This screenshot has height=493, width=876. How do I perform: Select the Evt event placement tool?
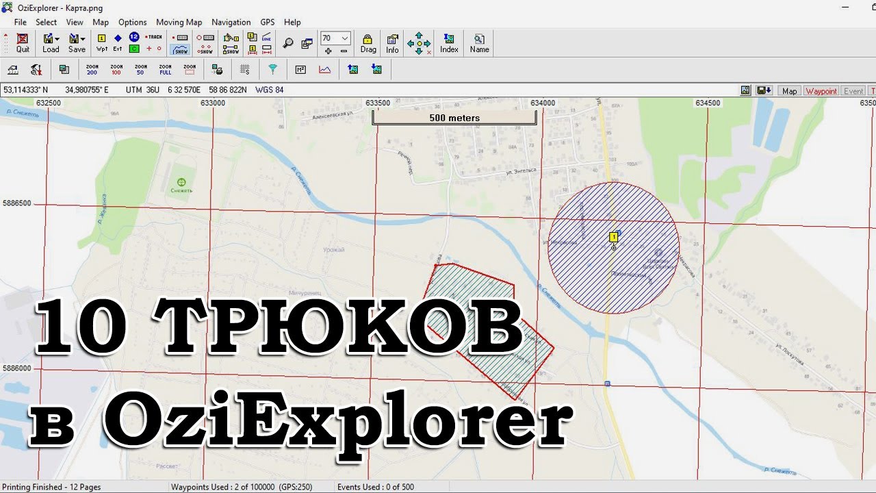pyautogui.click(x=118, y=42)
